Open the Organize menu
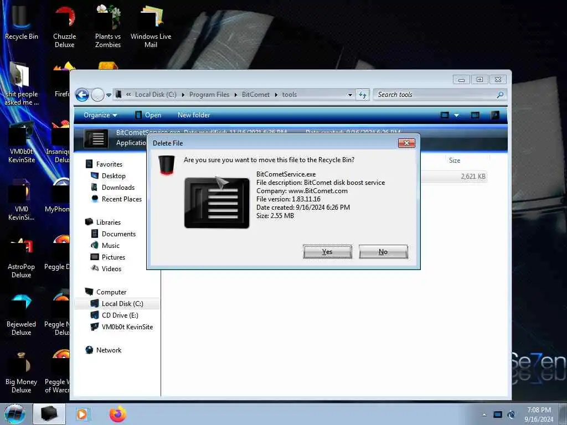The height and width of the screenshot is (425, 567). 100,115
